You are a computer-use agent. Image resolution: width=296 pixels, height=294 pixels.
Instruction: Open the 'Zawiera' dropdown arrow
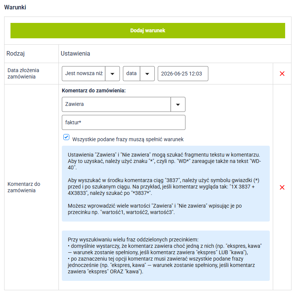click(178, 104)
